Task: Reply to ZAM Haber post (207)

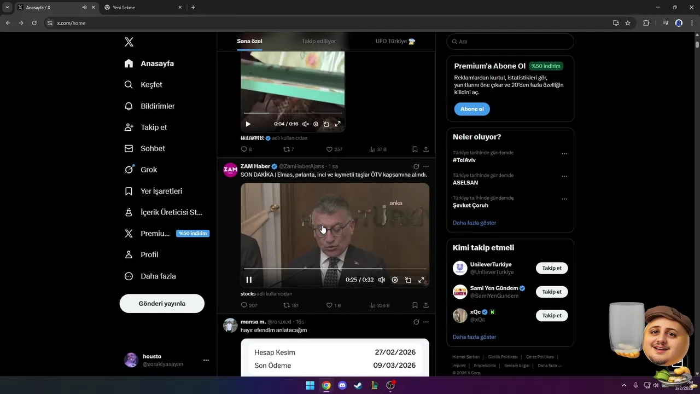Action: tap(249, 305)
